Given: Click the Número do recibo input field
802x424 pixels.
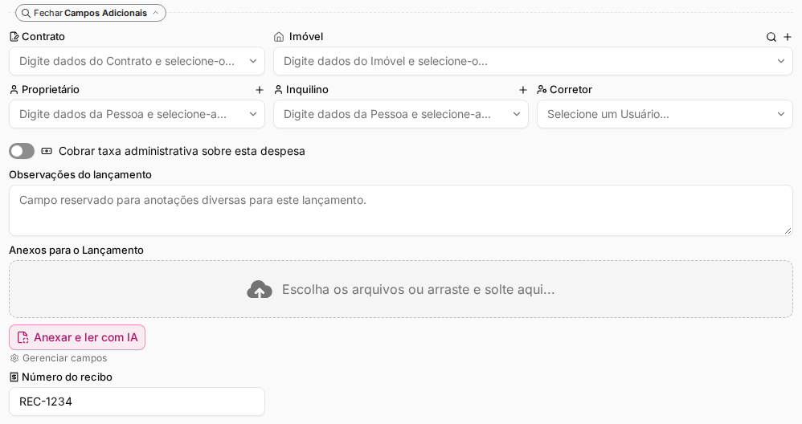Looking at the screenshot, I should 137,402.
